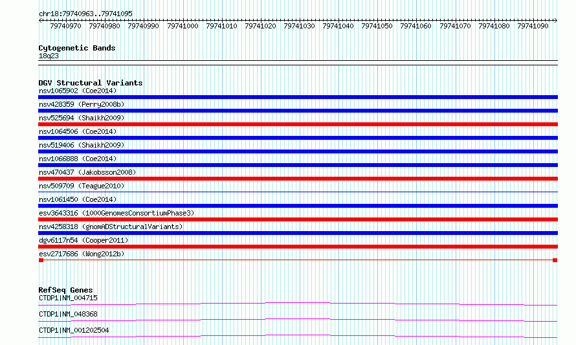Click ruler position 79740970
The image size is (576, 345).
[65, 26]
